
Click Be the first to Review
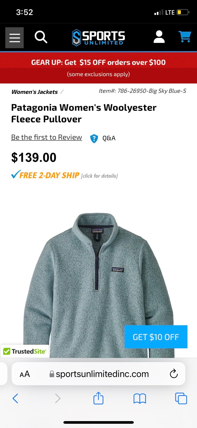(47, 137)
